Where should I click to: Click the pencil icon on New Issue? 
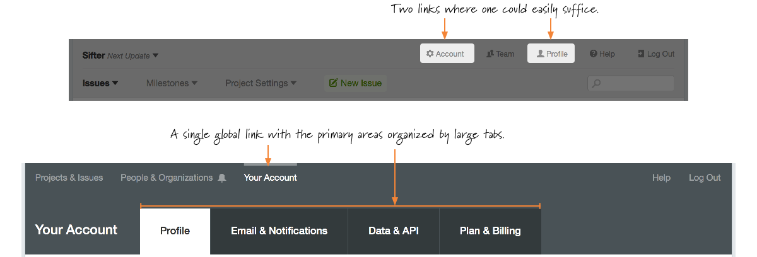[x=333, y=83]
